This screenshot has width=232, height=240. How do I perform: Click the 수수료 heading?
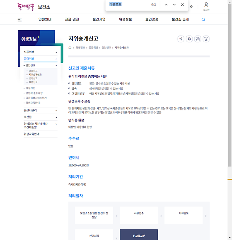74,138
